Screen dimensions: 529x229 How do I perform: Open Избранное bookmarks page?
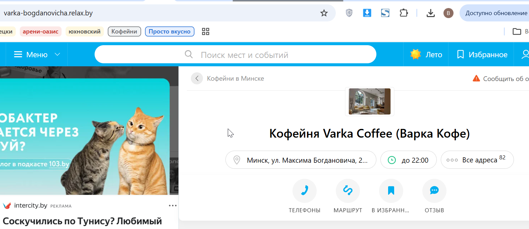[x=482, y=54]
